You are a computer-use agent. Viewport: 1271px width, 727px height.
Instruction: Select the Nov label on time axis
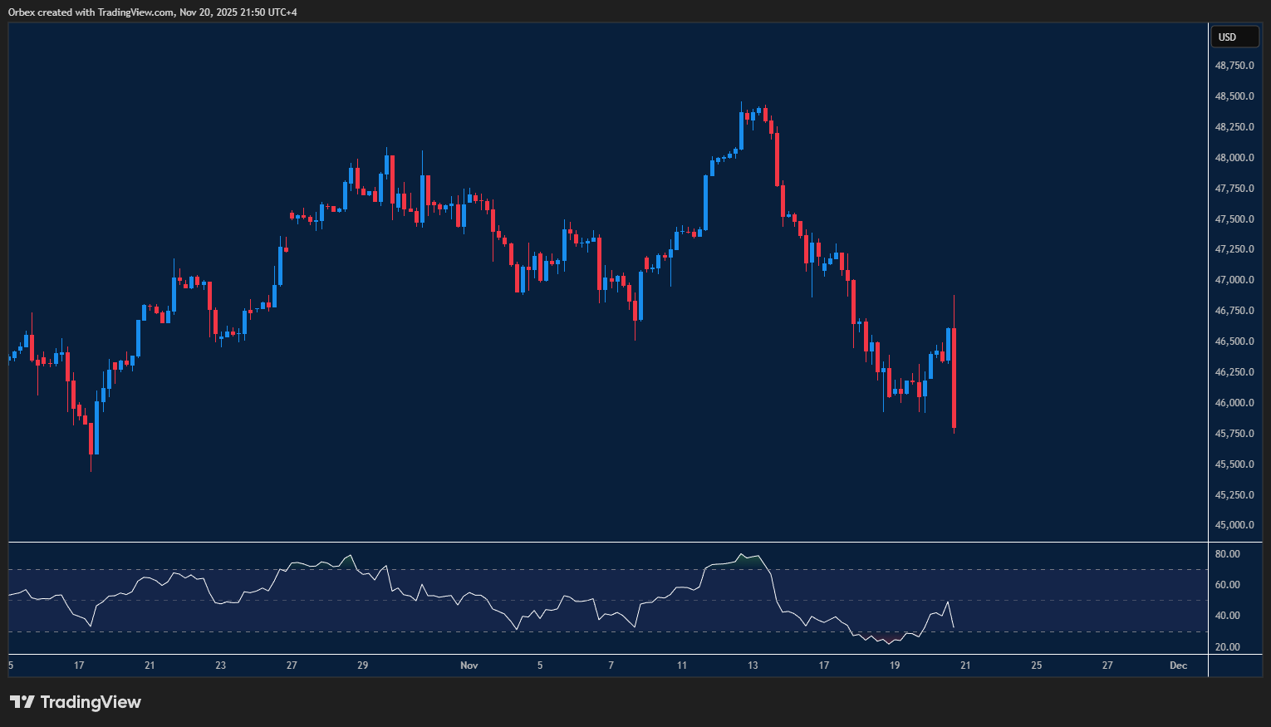[469, 666]
